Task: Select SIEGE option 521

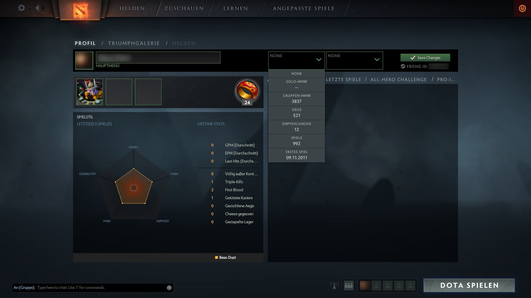Action: pyautogui.click(x=296, y=113)
